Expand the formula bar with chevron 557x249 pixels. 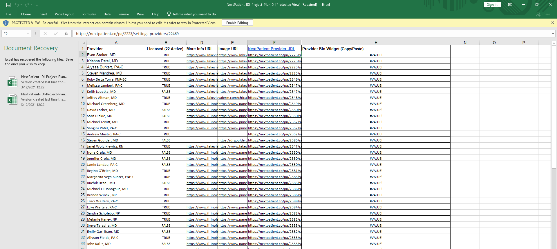coord(553,34)
